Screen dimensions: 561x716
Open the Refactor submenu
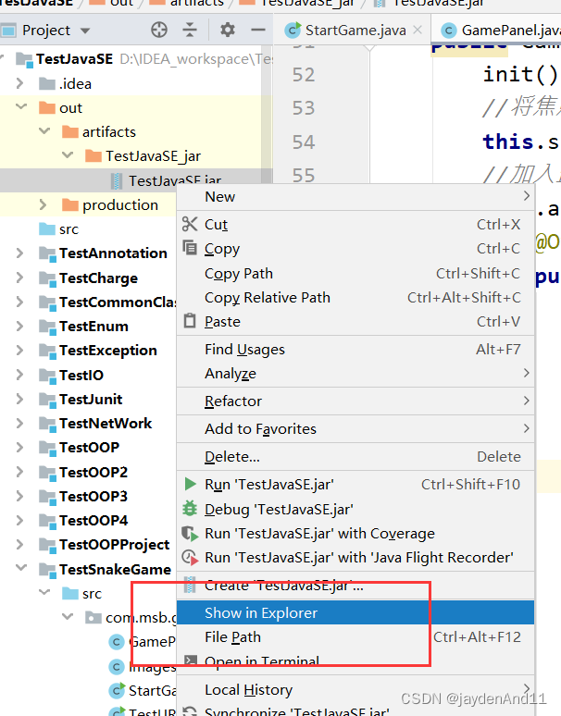tap(355, 401)
